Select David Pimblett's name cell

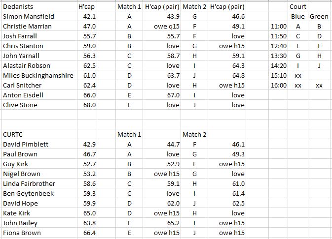point(25,144)
